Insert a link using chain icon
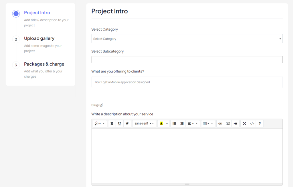 coord(220,124)
